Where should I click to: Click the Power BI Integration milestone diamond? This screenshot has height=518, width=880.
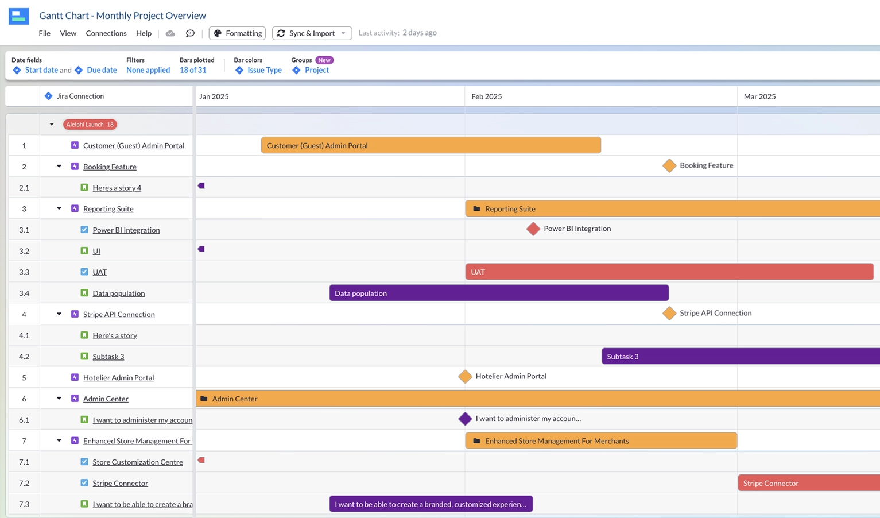coord(533,229)
